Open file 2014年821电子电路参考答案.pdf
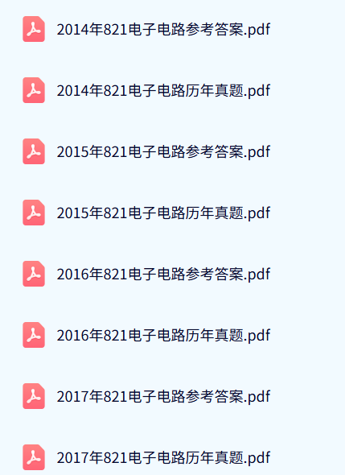 click(163, 30)
